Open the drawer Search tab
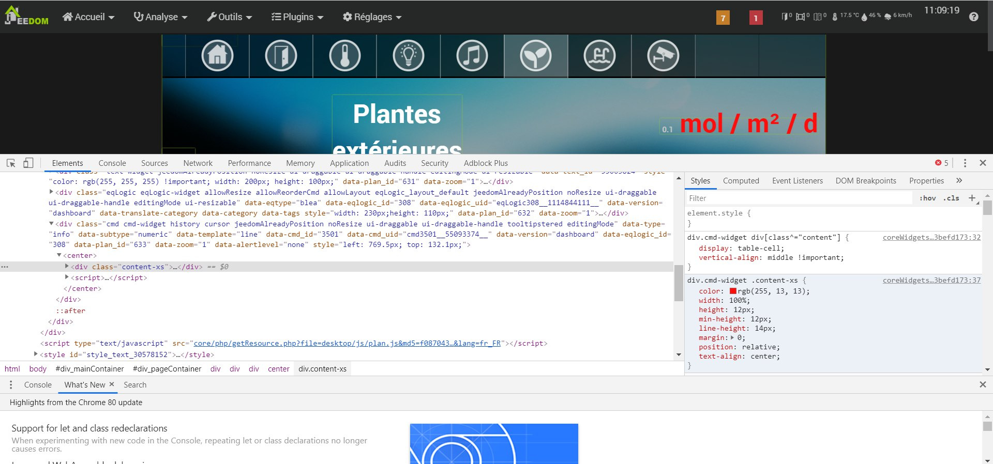The width and height of the screenshot is (993, 464). tap(135, 384)
